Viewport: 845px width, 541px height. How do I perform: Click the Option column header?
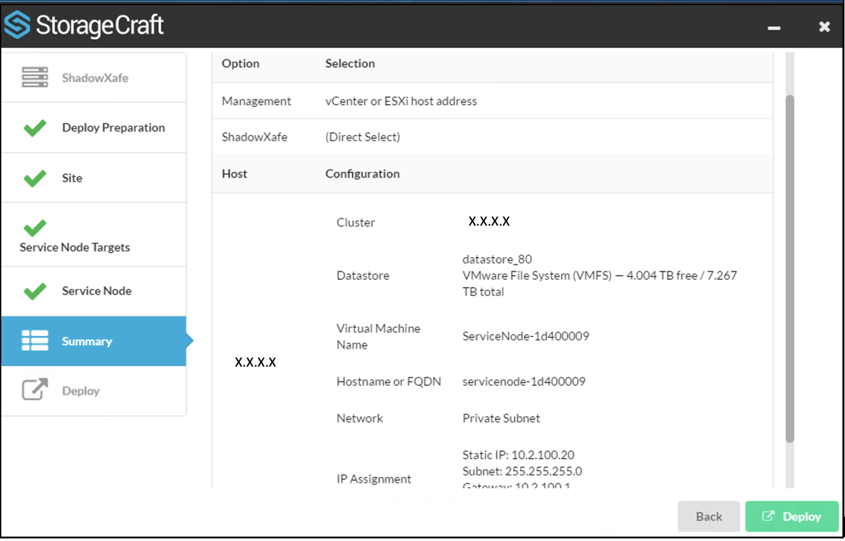point(241,63)
